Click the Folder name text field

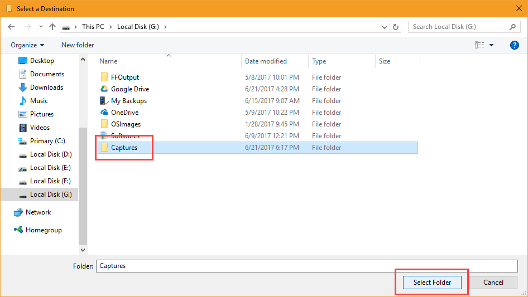click(x=307, y=266)
